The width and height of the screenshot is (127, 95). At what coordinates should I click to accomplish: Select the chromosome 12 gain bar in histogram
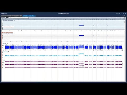pyautogui.click(x=81, y=25)
